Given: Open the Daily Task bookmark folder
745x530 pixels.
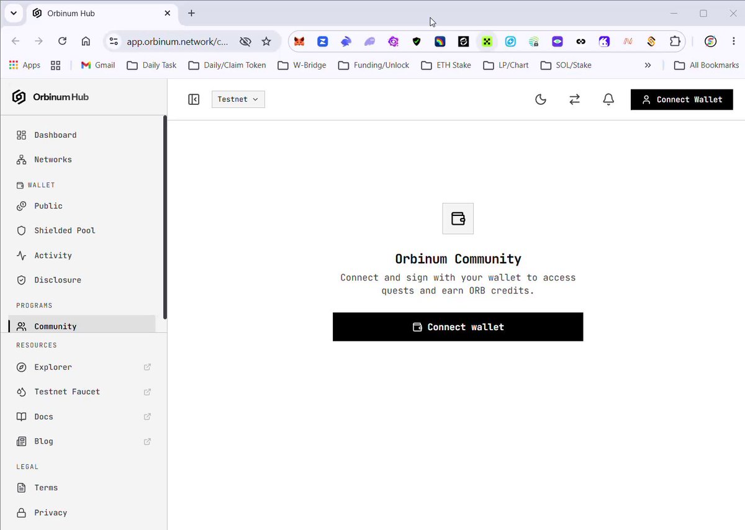Looking at the screenshot, I should pyautogui.click(x=152, y=65).
